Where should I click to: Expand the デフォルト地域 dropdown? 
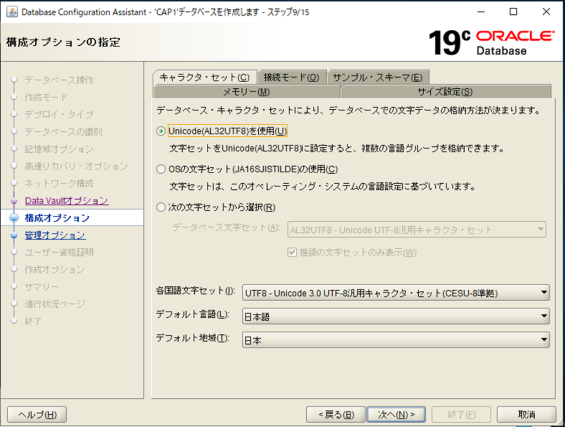[x=396, y=340]
